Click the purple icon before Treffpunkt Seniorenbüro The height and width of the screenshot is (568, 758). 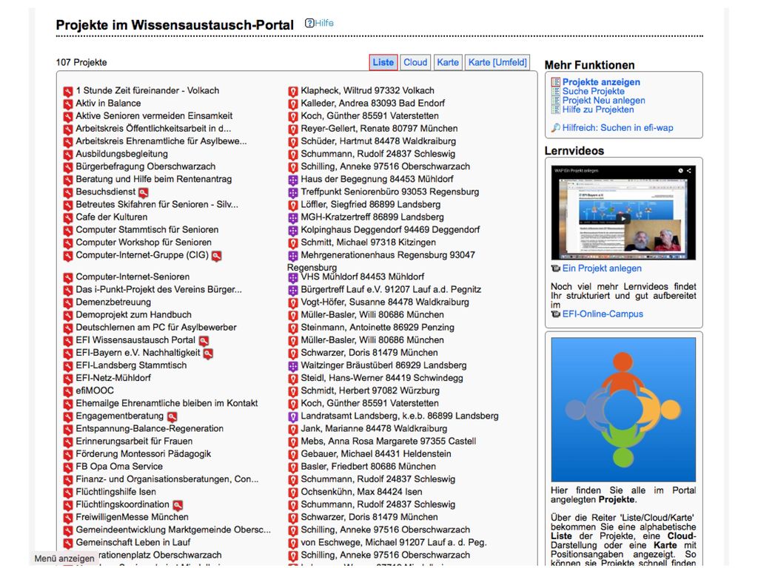293,192
